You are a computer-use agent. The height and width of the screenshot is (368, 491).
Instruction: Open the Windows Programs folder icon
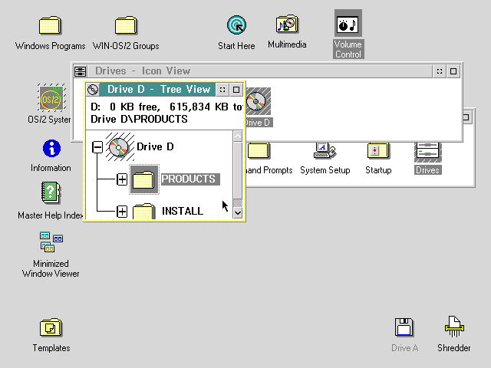point(50,25)
